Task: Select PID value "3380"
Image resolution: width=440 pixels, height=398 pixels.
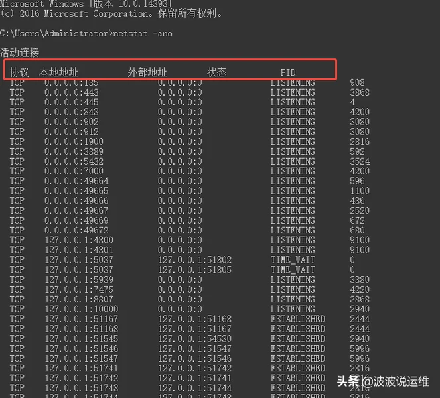Action: pos(360,280)
